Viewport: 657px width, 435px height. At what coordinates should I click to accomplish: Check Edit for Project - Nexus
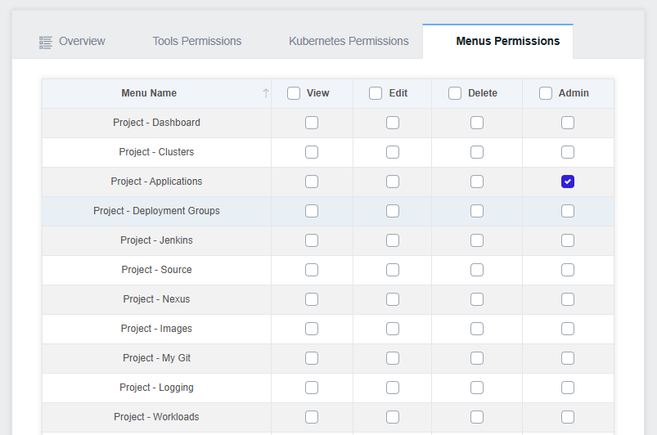tap(393, 299)
